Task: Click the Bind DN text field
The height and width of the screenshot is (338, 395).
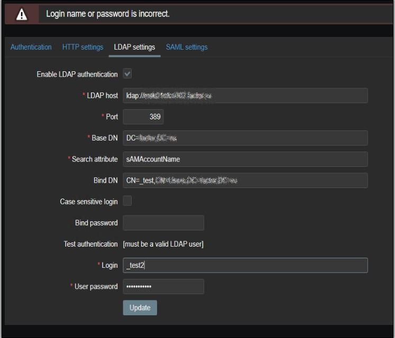Action: [245, 180]
